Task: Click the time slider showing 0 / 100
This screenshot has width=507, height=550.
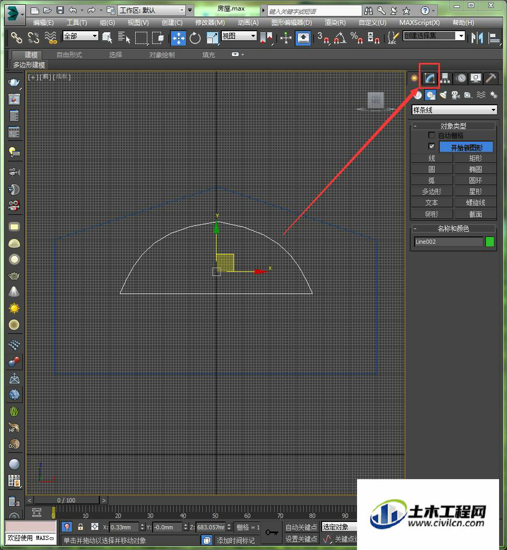Action: [x=67, y=500]
